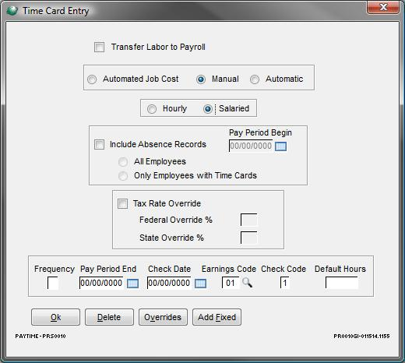Click the Time Card Entry title icon
Viewport: 405px width, 363px height.
pos(12,11)
